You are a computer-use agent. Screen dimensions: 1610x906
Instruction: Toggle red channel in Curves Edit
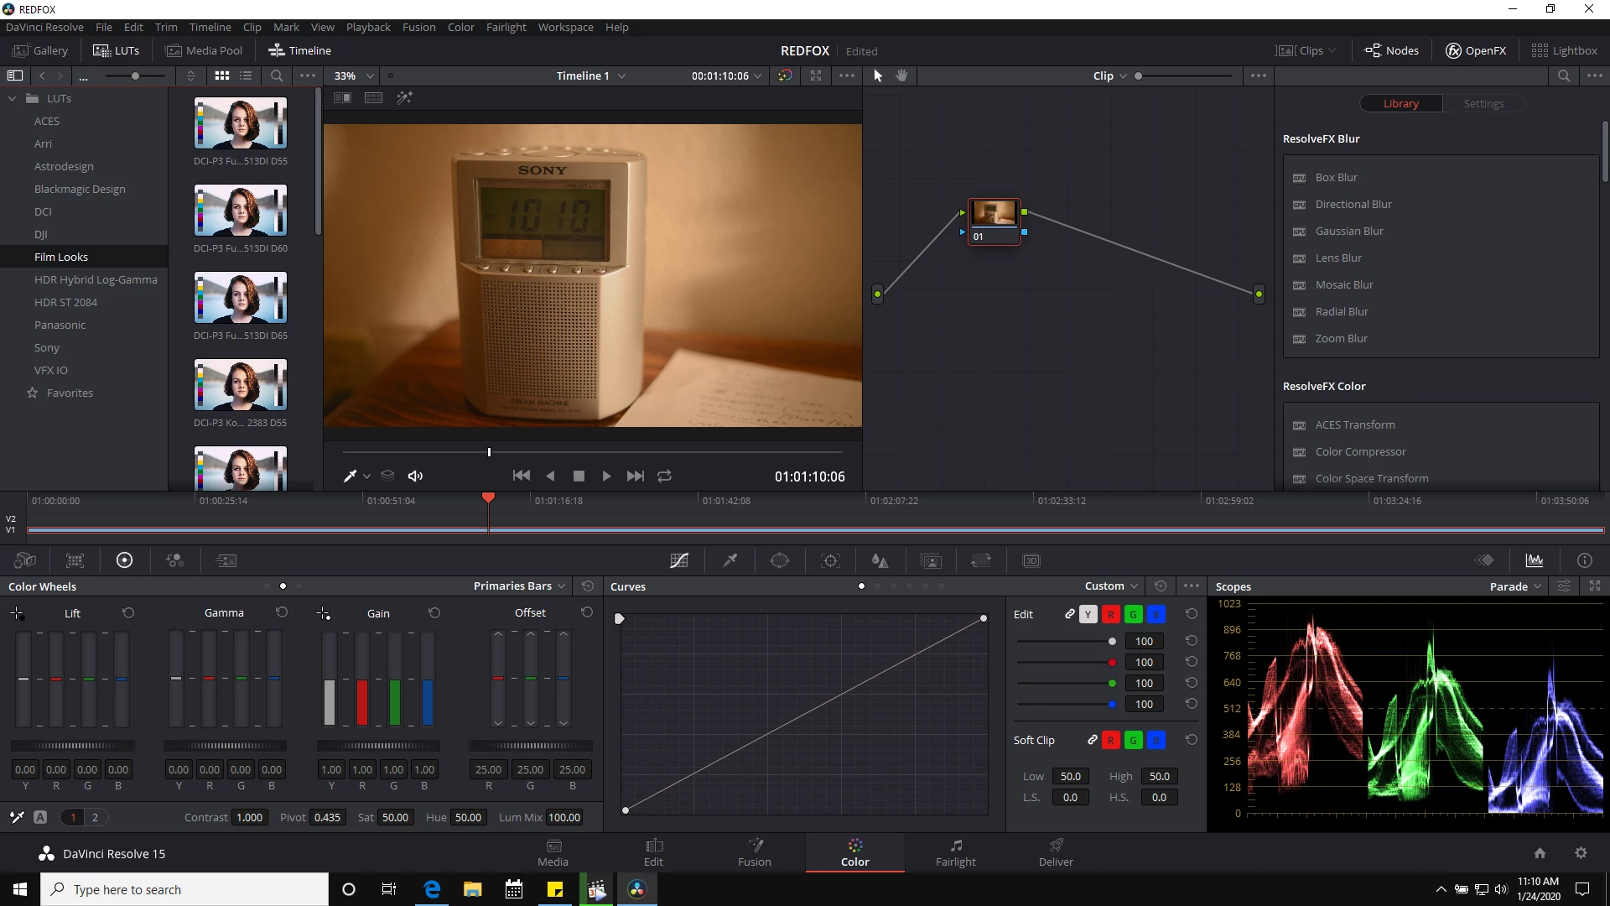(x=1110, y=614)
